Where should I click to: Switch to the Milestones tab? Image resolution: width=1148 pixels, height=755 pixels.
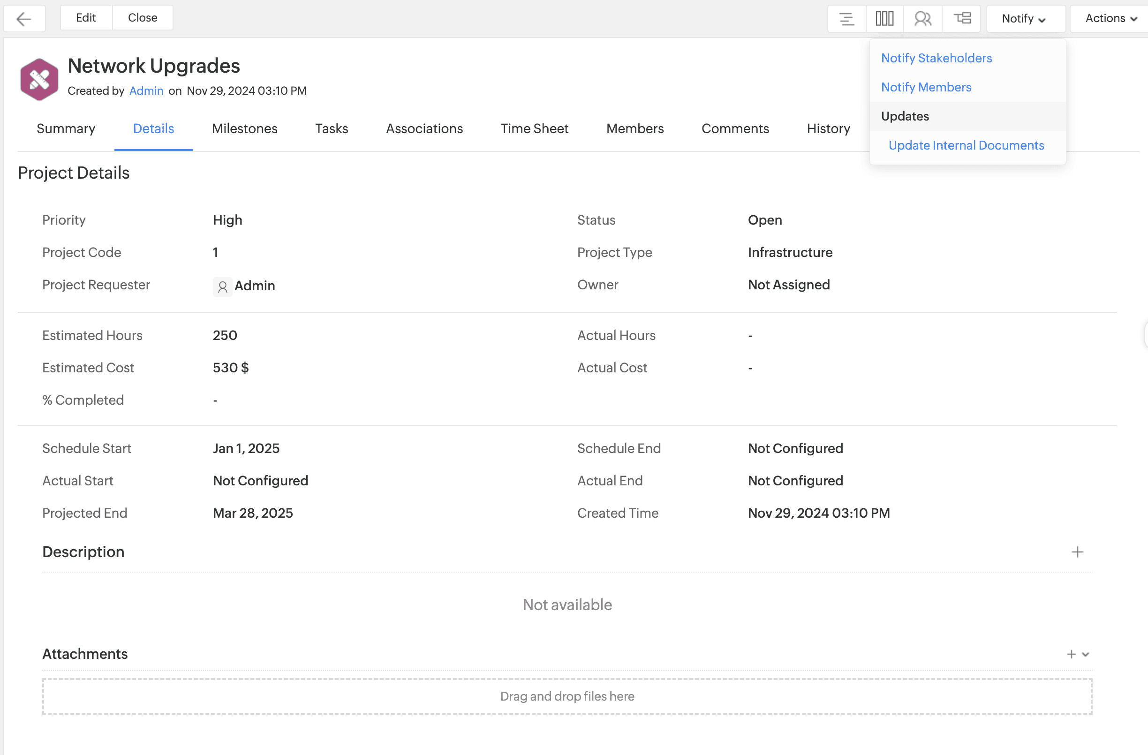(x=244, y=128)
